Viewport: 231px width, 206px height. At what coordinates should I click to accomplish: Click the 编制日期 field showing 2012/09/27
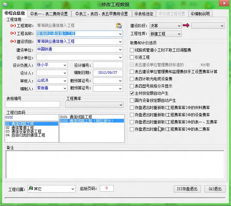(108, 73)
